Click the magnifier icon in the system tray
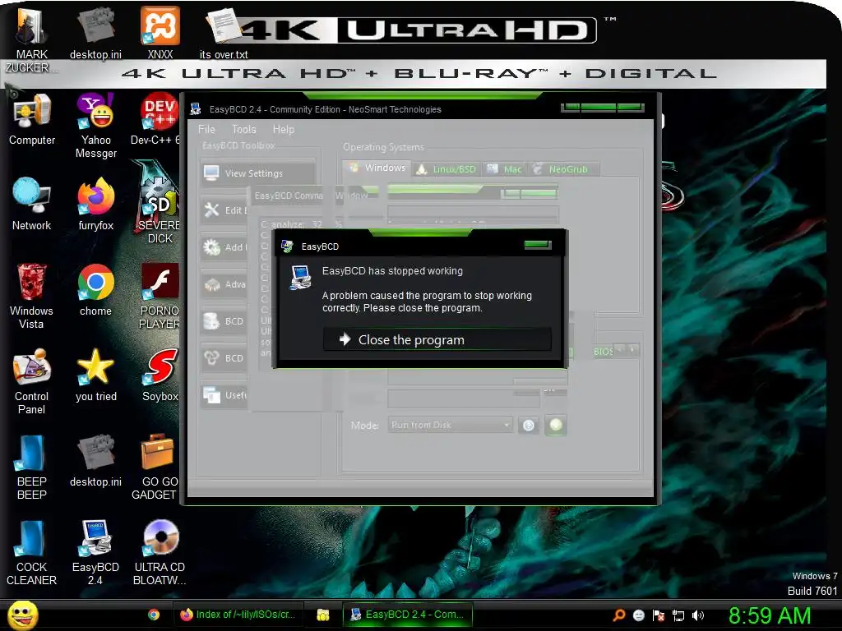842x631 pixels. tap(619, 615)
